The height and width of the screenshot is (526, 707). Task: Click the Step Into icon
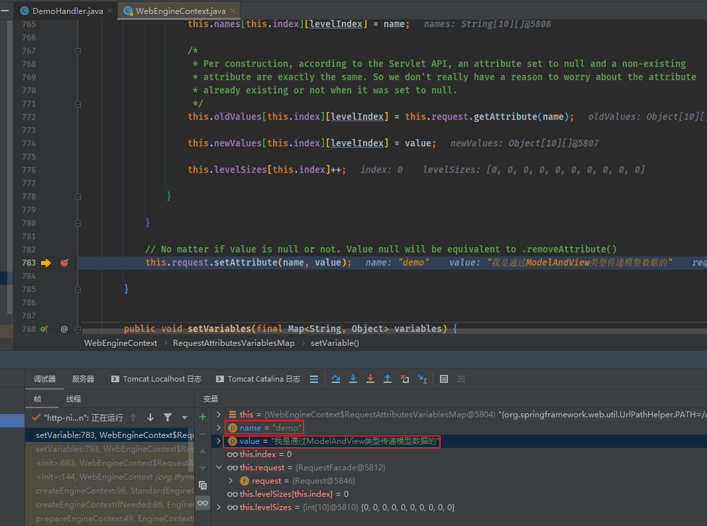(353, 379)
